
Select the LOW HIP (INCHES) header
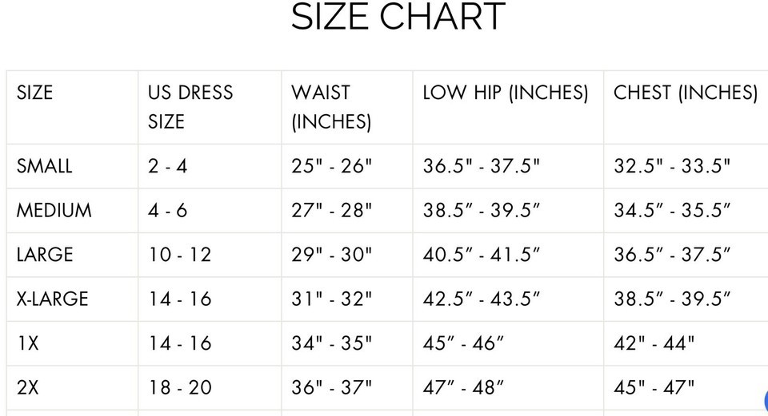click(505, 93)
